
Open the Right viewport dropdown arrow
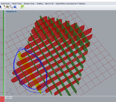12,98
